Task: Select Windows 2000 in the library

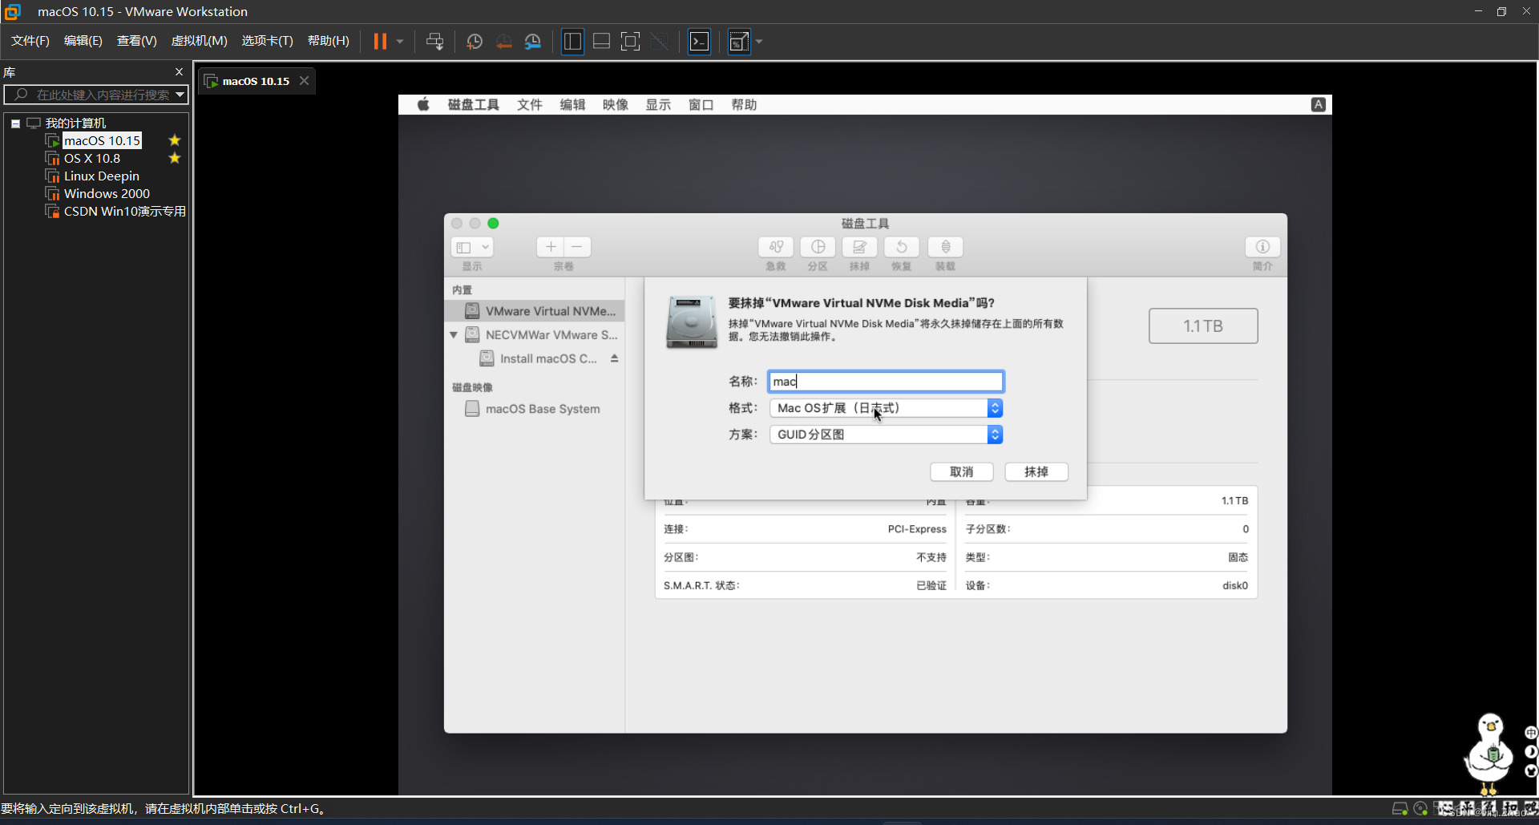Action: pos(107,194)
